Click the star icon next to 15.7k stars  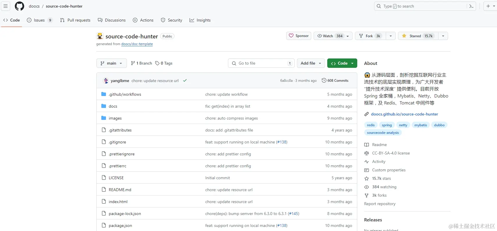367,178
